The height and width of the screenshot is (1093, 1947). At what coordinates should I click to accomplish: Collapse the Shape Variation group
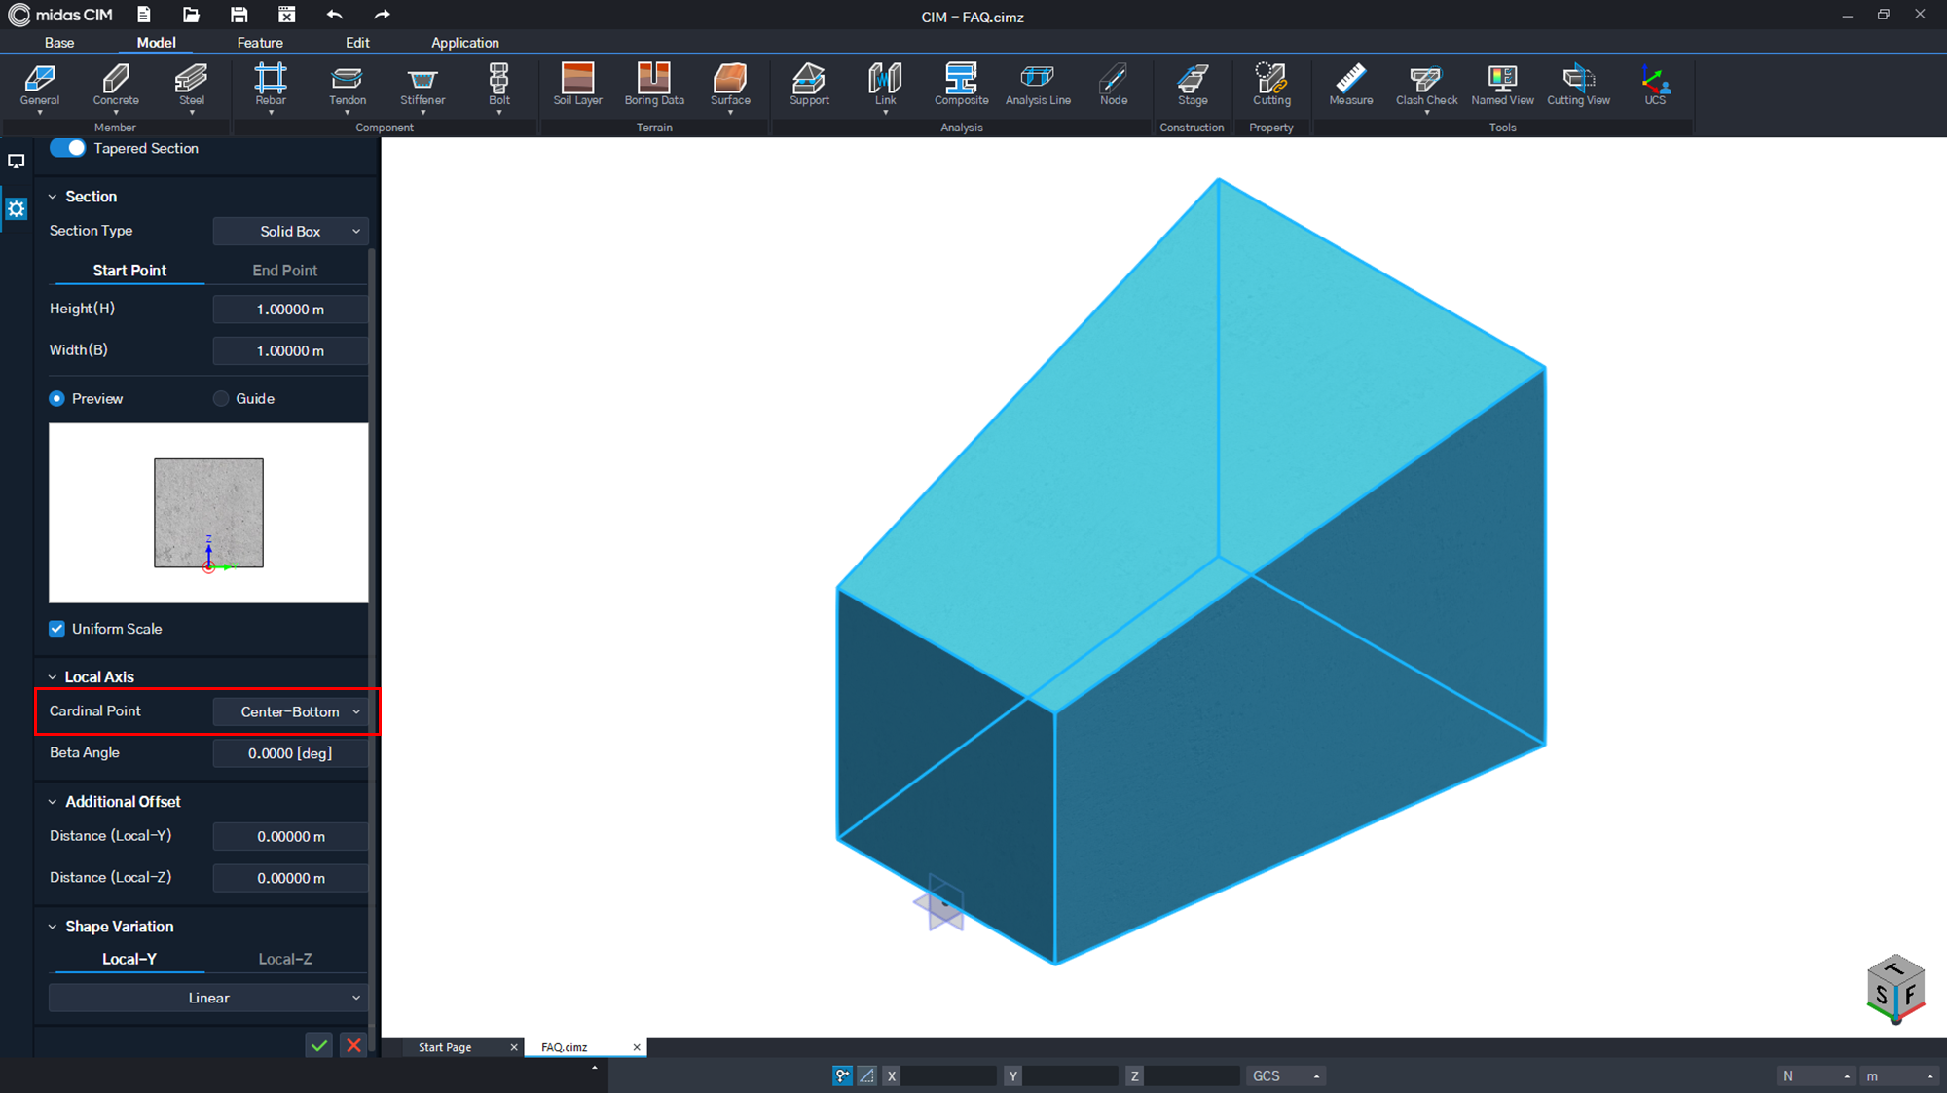coord(53,927)
